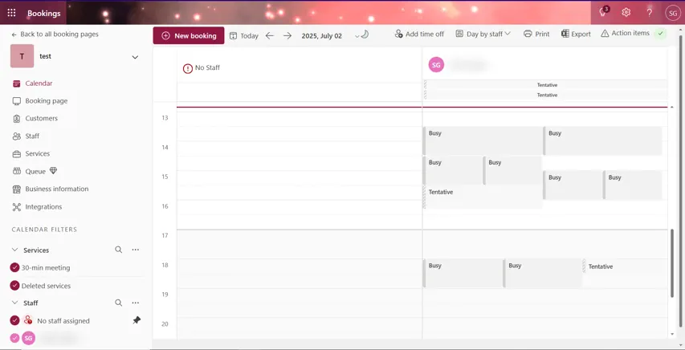Image resolution: width=685 pixels, height=350 pixels.
Task: Click the test business tile thumbnail
Action: [x=22, y=56]
